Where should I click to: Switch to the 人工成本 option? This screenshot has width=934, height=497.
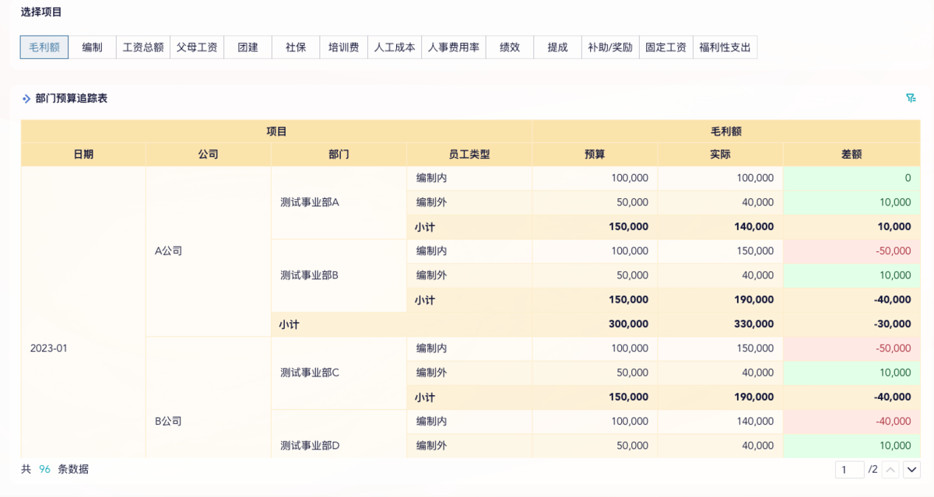pos(395,47)
